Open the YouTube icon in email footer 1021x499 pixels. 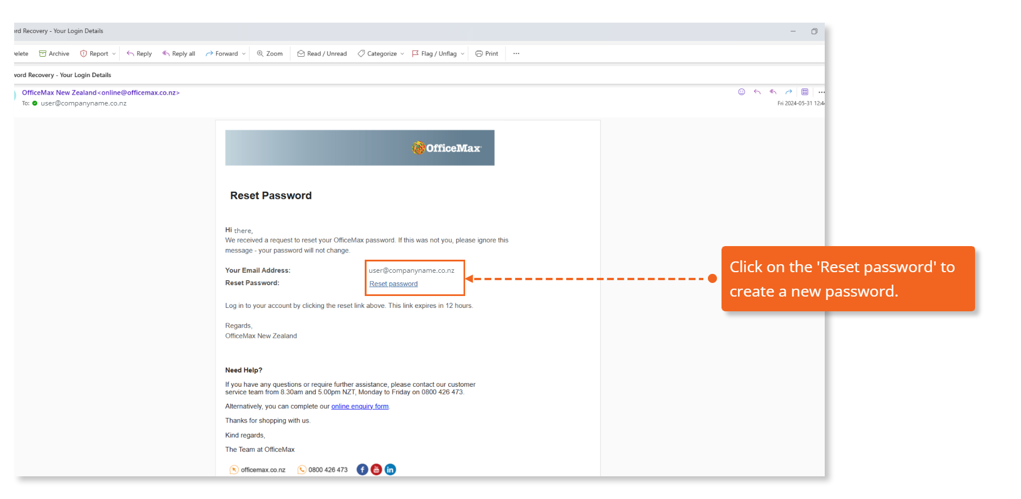[x=376, y=470]
